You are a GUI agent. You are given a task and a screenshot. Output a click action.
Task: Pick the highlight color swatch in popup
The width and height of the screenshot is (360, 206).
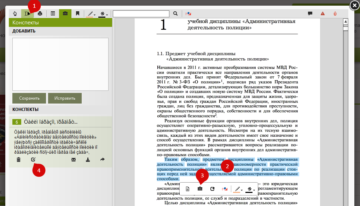click(236, 189)
